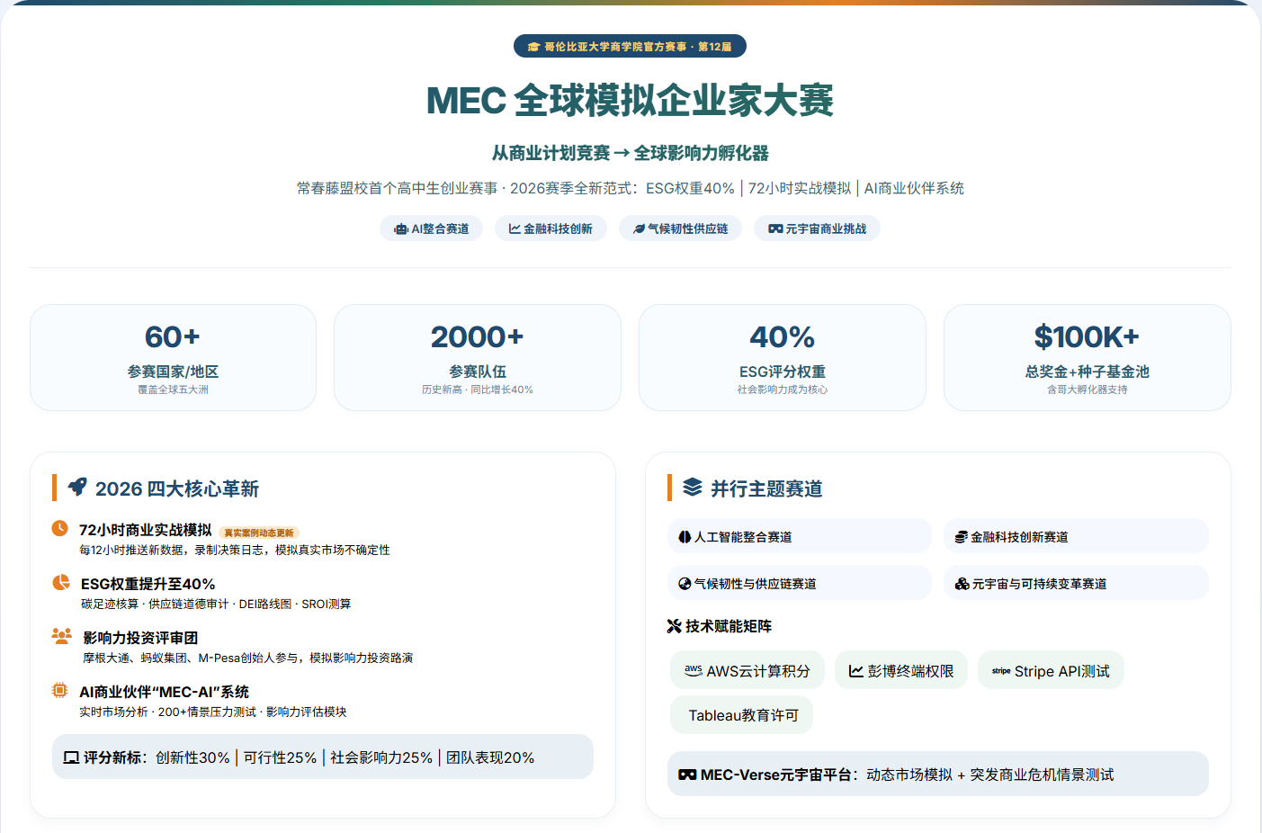Click the $100K+ prize stat card
1262x833 pixels.
point(1087,357)
